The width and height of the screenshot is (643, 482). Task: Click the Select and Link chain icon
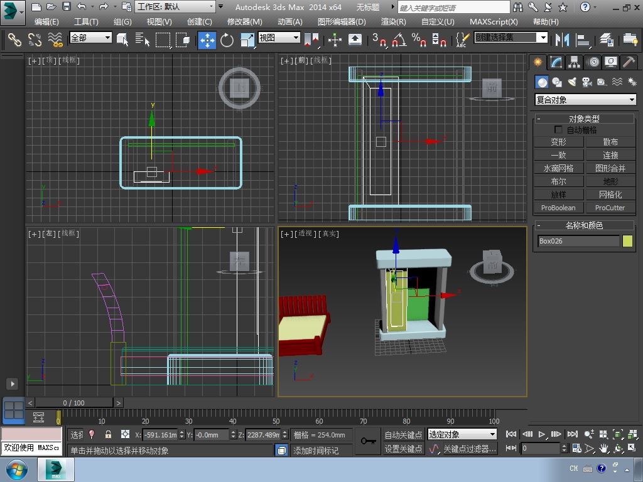point(14,40)
